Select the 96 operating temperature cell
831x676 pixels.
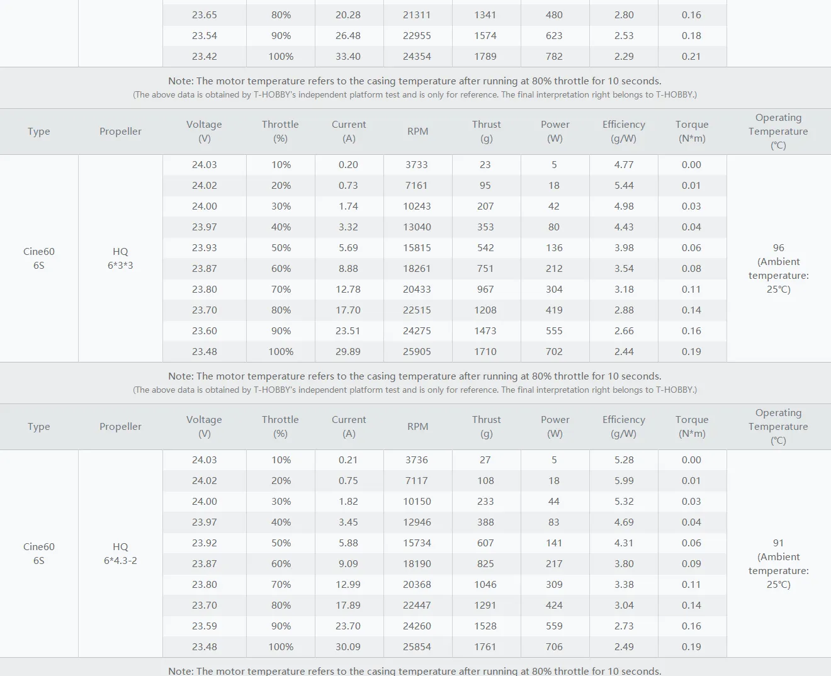pos(778,268)
